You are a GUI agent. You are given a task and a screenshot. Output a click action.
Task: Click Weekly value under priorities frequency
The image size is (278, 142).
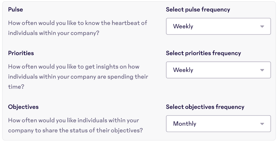tap(183, 70)
